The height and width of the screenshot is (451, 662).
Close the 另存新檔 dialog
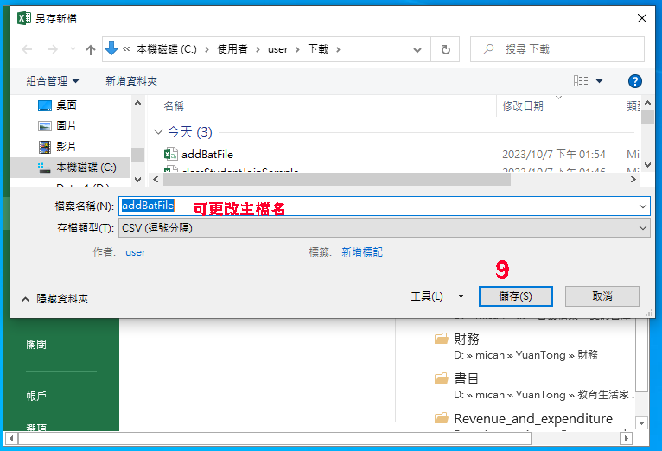click(642, 18)
